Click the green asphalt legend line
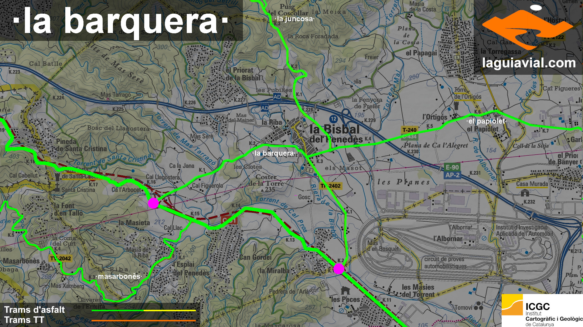 pos(118,310)
